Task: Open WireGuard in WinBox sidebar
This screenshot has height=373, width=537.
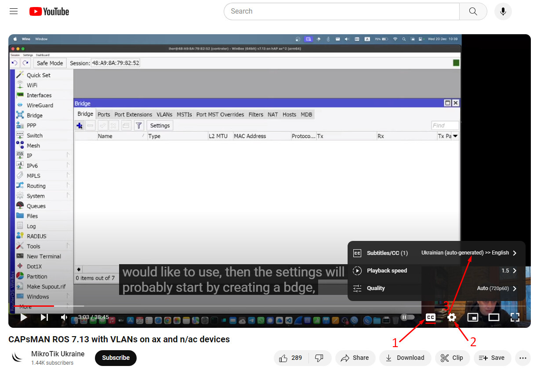Action: point(40,105)
